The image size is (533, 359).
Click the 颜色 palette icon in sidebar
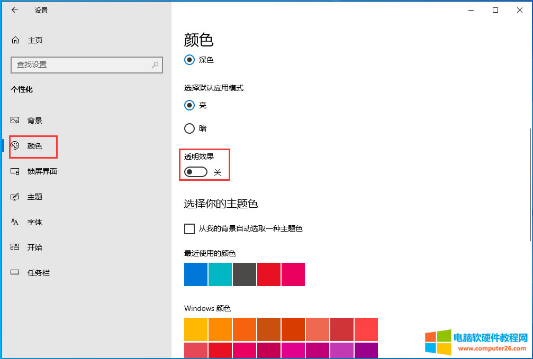click(x=15, y=146)
